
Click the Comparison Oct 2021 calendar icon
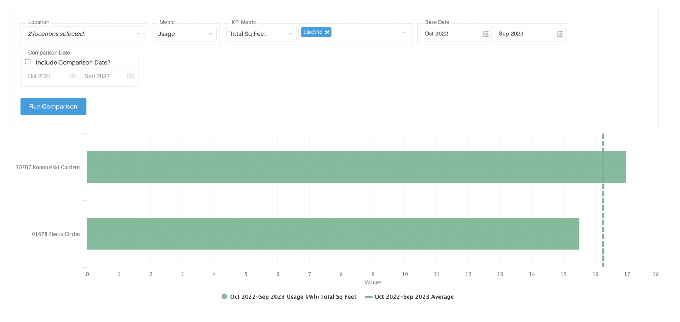click(73, 77)
